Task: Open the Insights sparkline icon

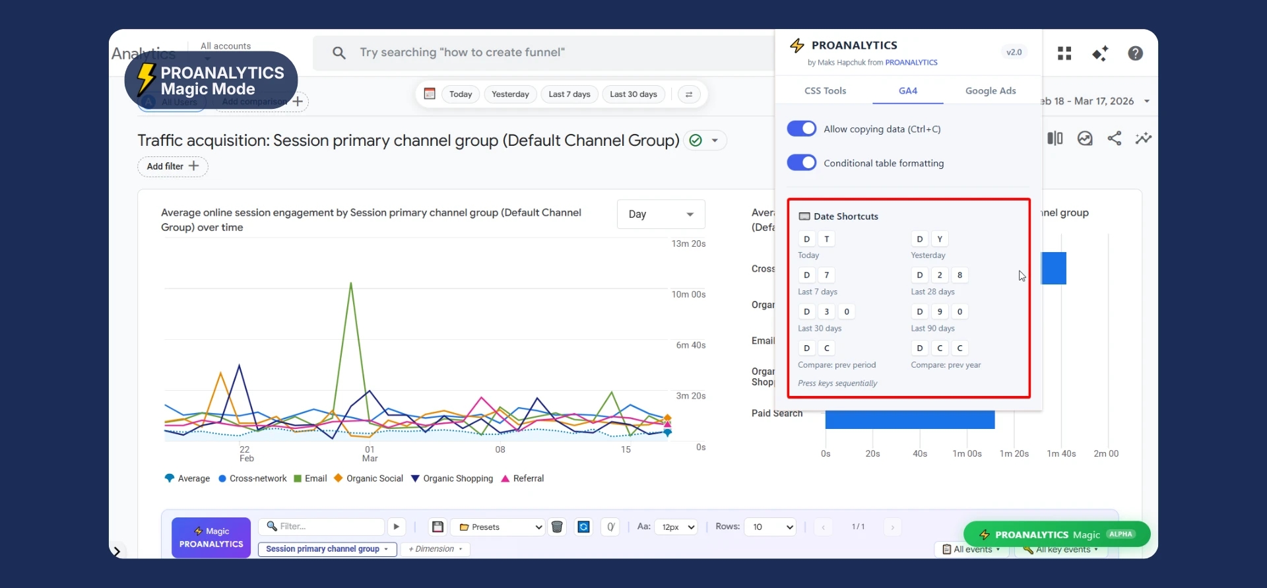Action: click(1143, 139)
